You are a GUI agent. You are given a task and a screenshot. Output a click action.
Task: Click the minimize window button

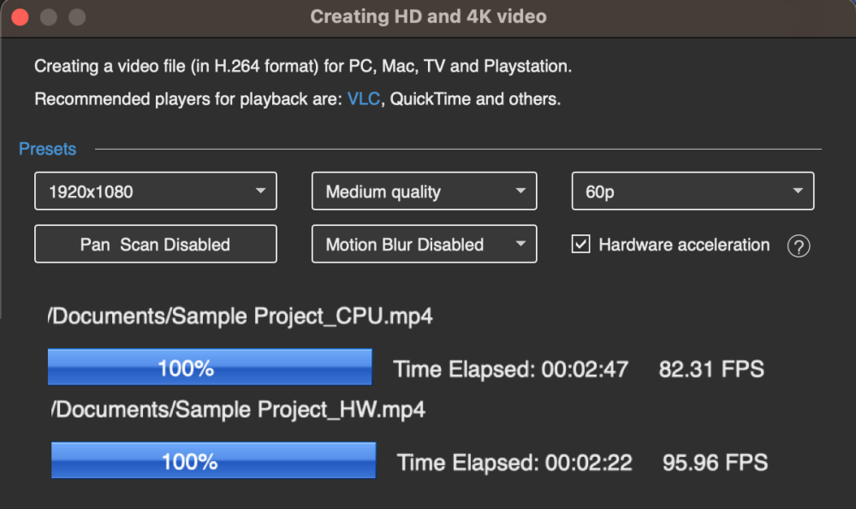point(49,17)
